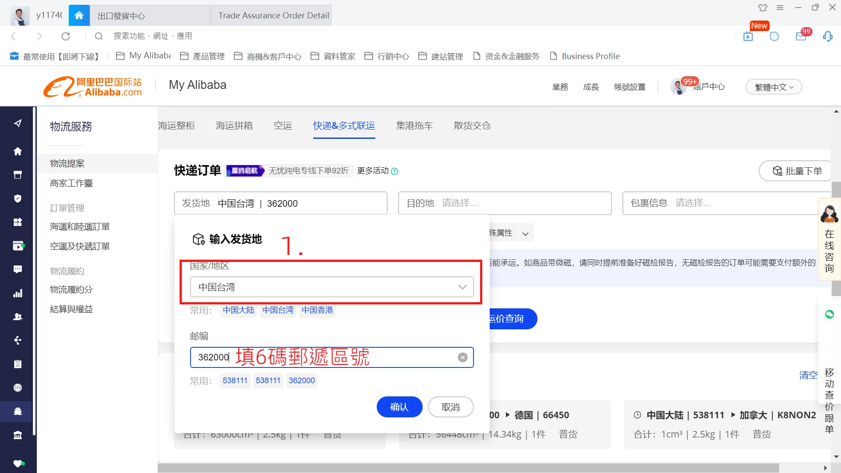Click the paper plane icon in left sidebar

pos(18,124)
